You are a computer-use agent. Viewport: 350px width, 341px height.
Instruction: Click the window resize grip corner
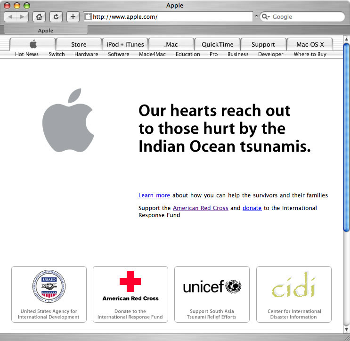tap(346, 337)
